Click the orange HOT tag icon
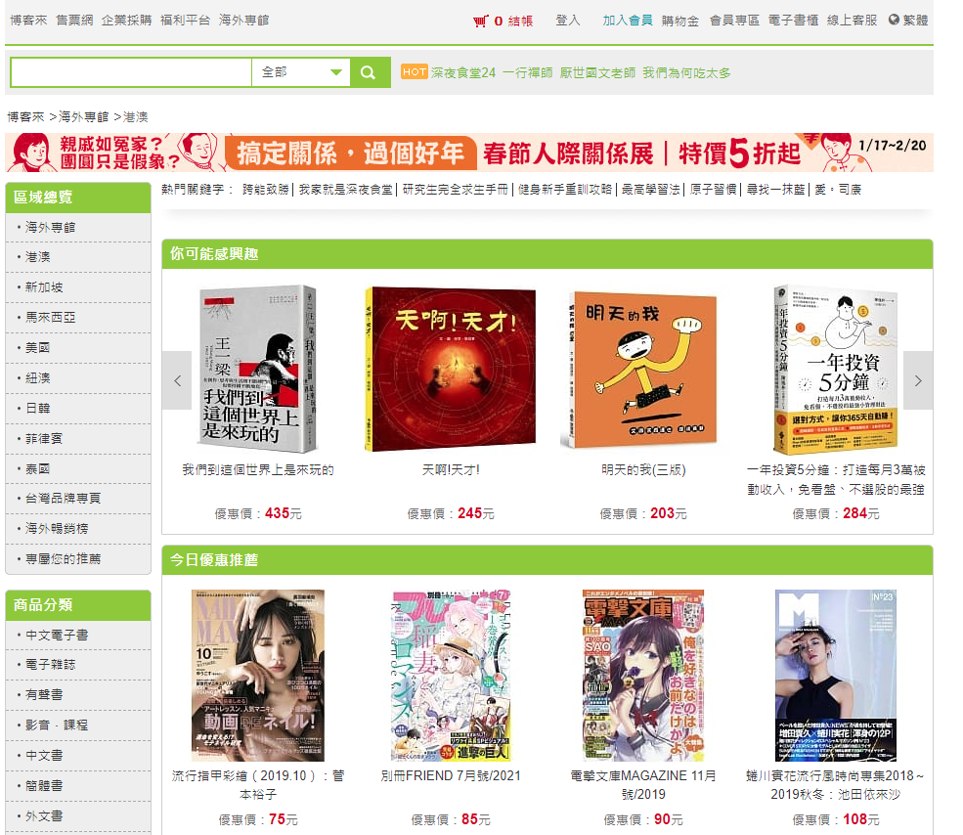963x835 pixels. pos(414,72)
